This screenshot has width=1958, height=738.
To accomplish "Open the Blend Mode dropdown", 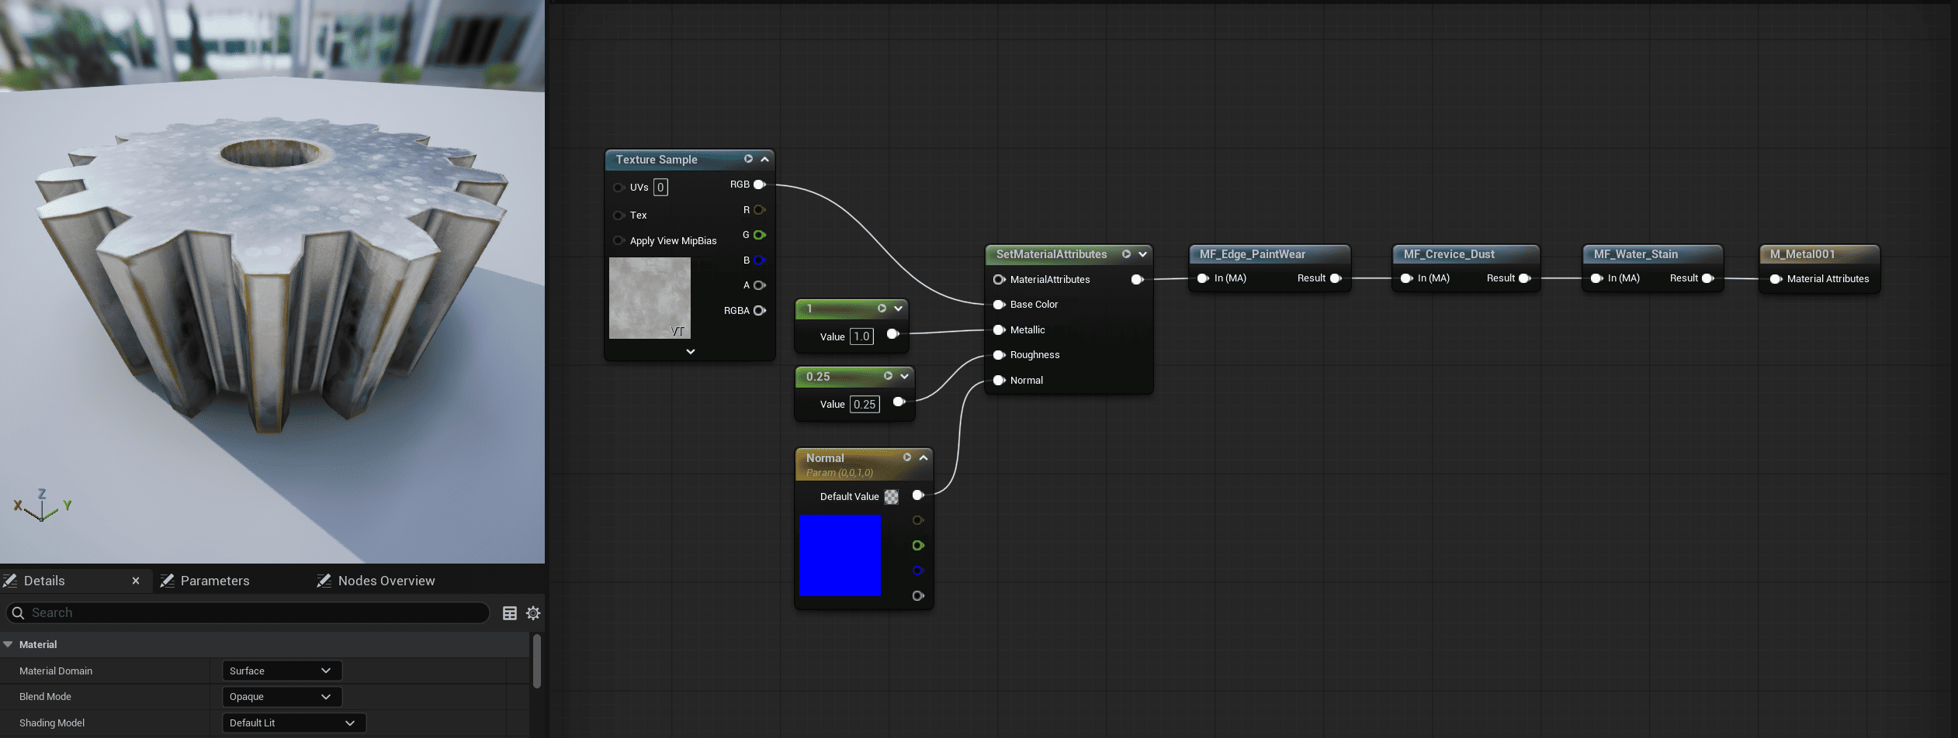I will tap(281, 697).
